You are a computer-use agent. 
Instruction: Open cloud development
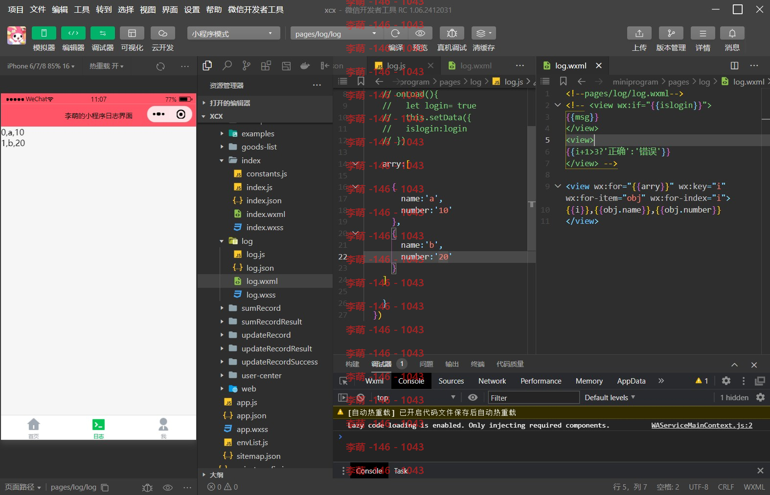163,33
